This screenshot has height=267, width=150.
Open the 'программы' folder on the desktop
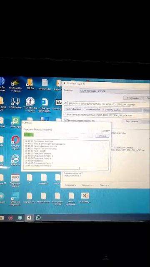click(x=29, y=197)
